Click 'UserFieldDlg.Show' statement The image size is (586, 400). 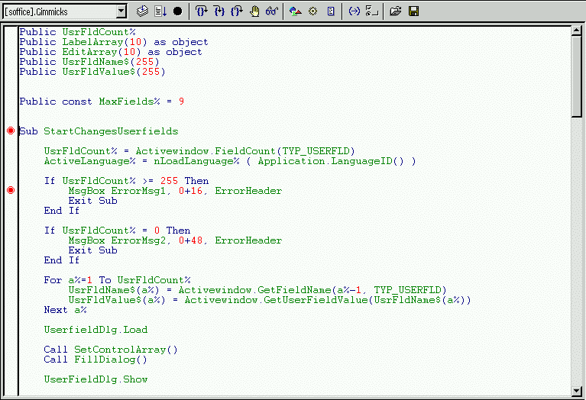96,379
